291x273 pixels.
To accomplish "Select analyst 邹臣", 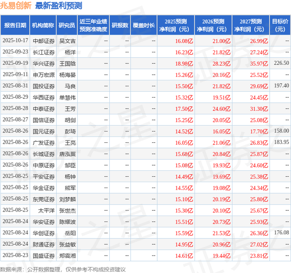I will tap(70, 165).
